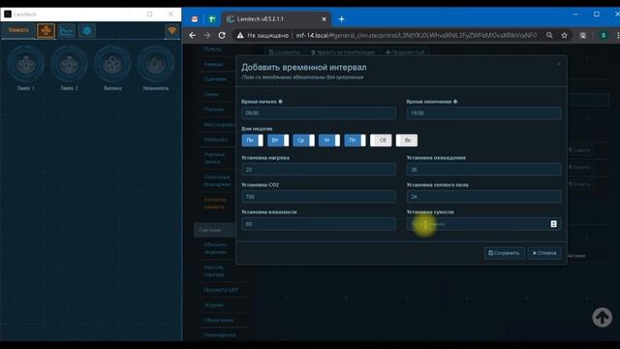Toggle the Ср weekday button
This screenshot has width=620, height=349.
click(303, 140)
